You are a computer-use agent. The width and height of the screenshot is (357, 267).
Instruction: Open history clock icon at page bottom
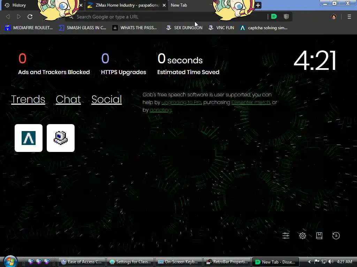pos(336,236)
